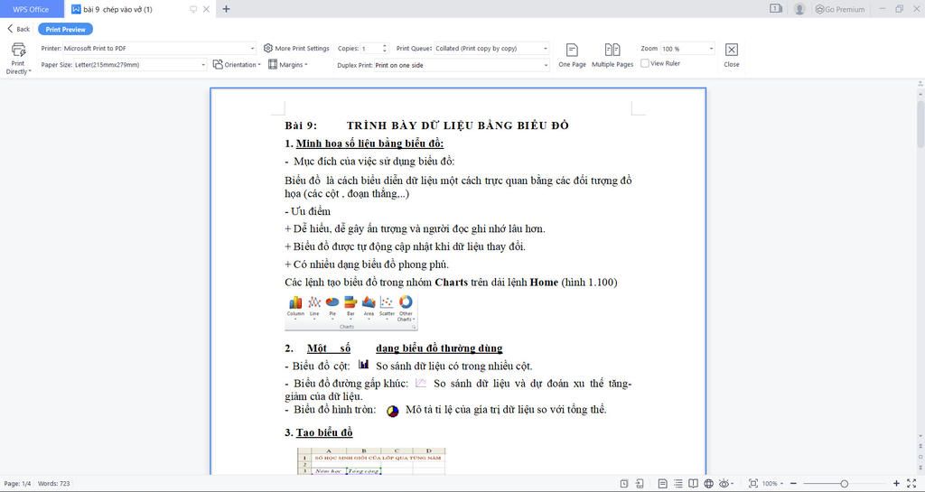Click the Page: 1/4 status indicator

tap(17, 483)
